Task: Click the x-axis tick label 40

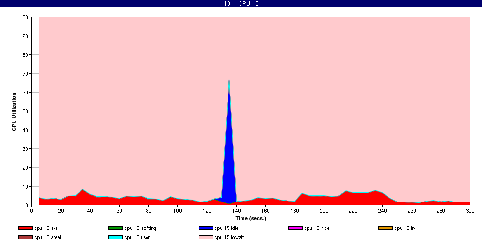Action: click(90, 211)
